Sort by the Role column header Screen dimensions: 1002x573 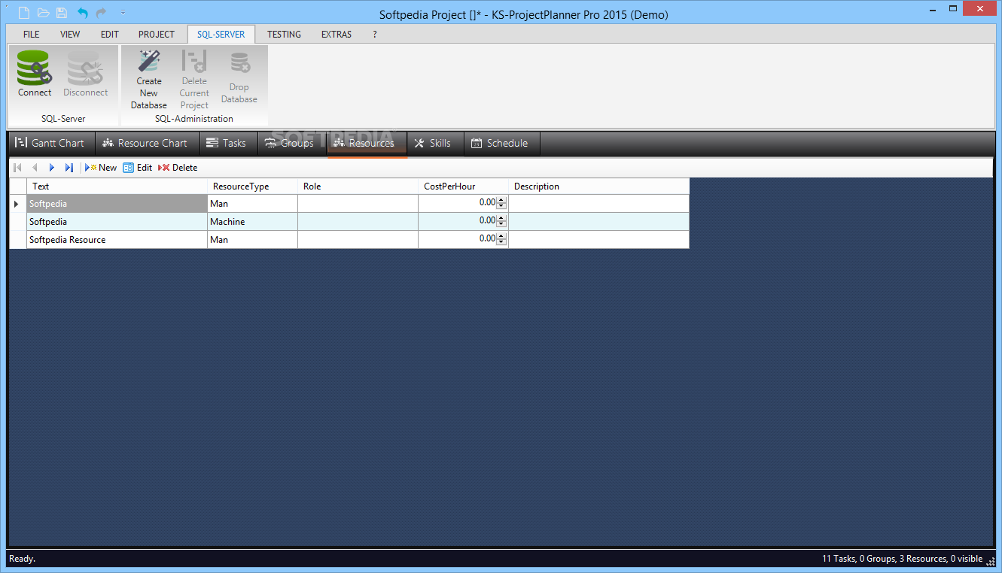(x=358, y=186)
